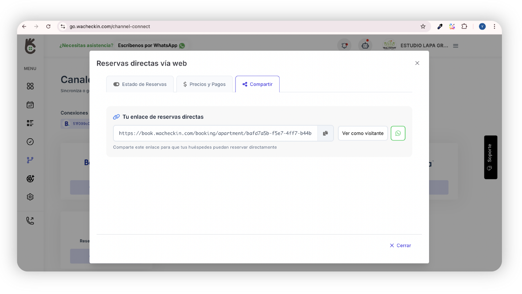Click the phone call icon in sidebar
The width and height of the screenshot is (522, 294).
coord(30,221)
